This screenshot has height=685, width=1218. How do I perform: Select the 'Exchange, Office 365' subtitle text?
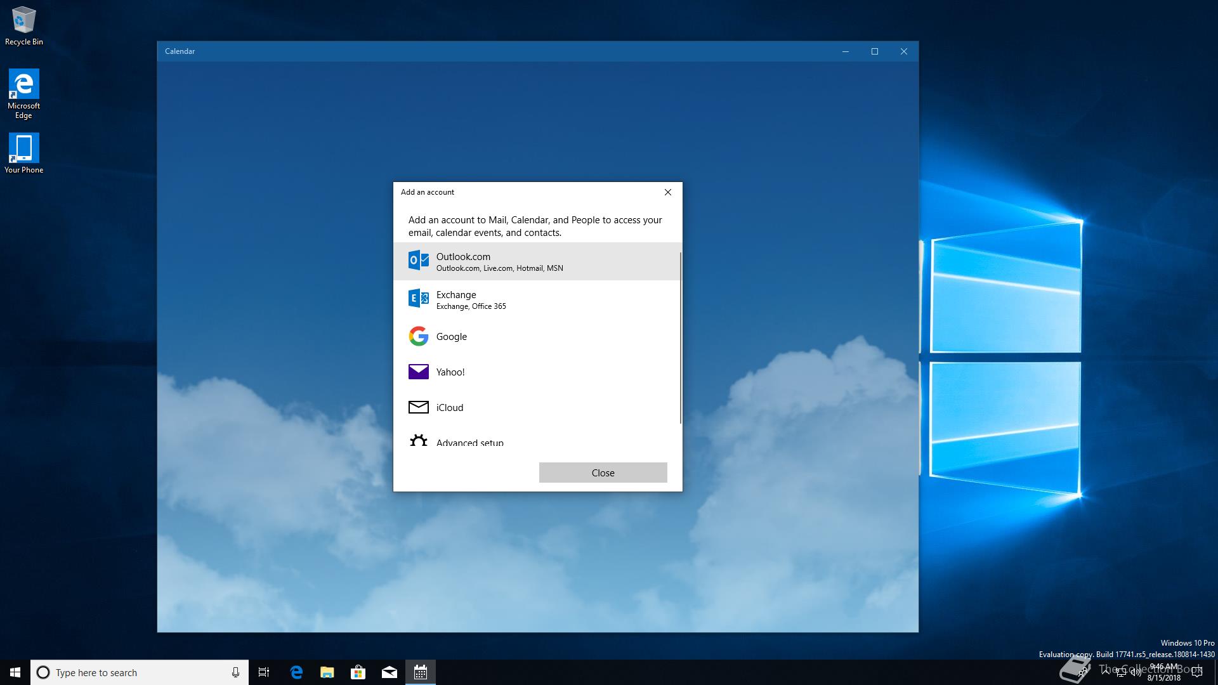pos(471,306)
